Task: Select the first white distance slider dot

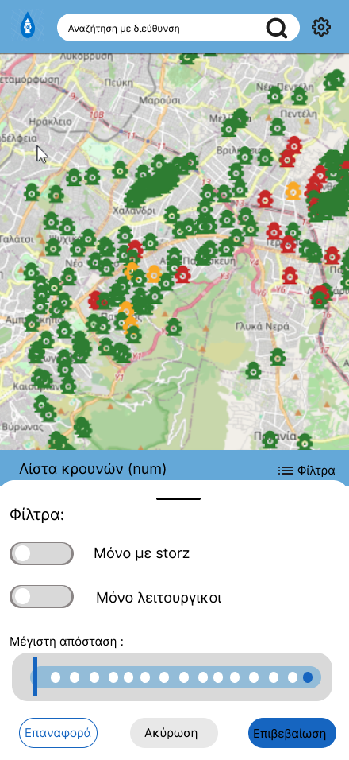Action: click(x=56, y=677)
